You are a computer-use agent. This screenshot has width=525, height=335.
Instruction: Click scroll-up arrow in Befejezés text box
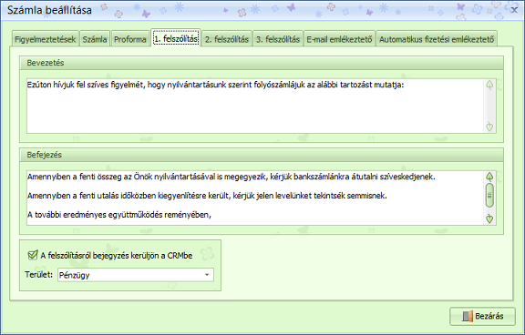click(489, 177)
